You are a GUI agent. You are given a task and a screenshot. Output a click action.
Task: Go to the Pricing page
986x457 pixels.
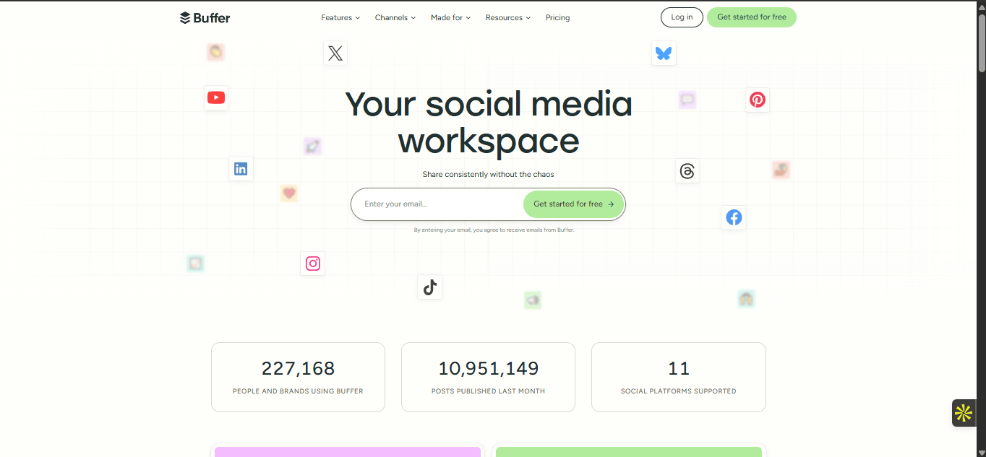[557, 17]
